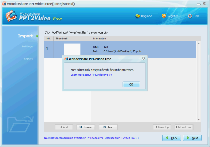This screenshot has width=210, height=147.
Task: Click the Help label in header
Action: pos(196,16)
